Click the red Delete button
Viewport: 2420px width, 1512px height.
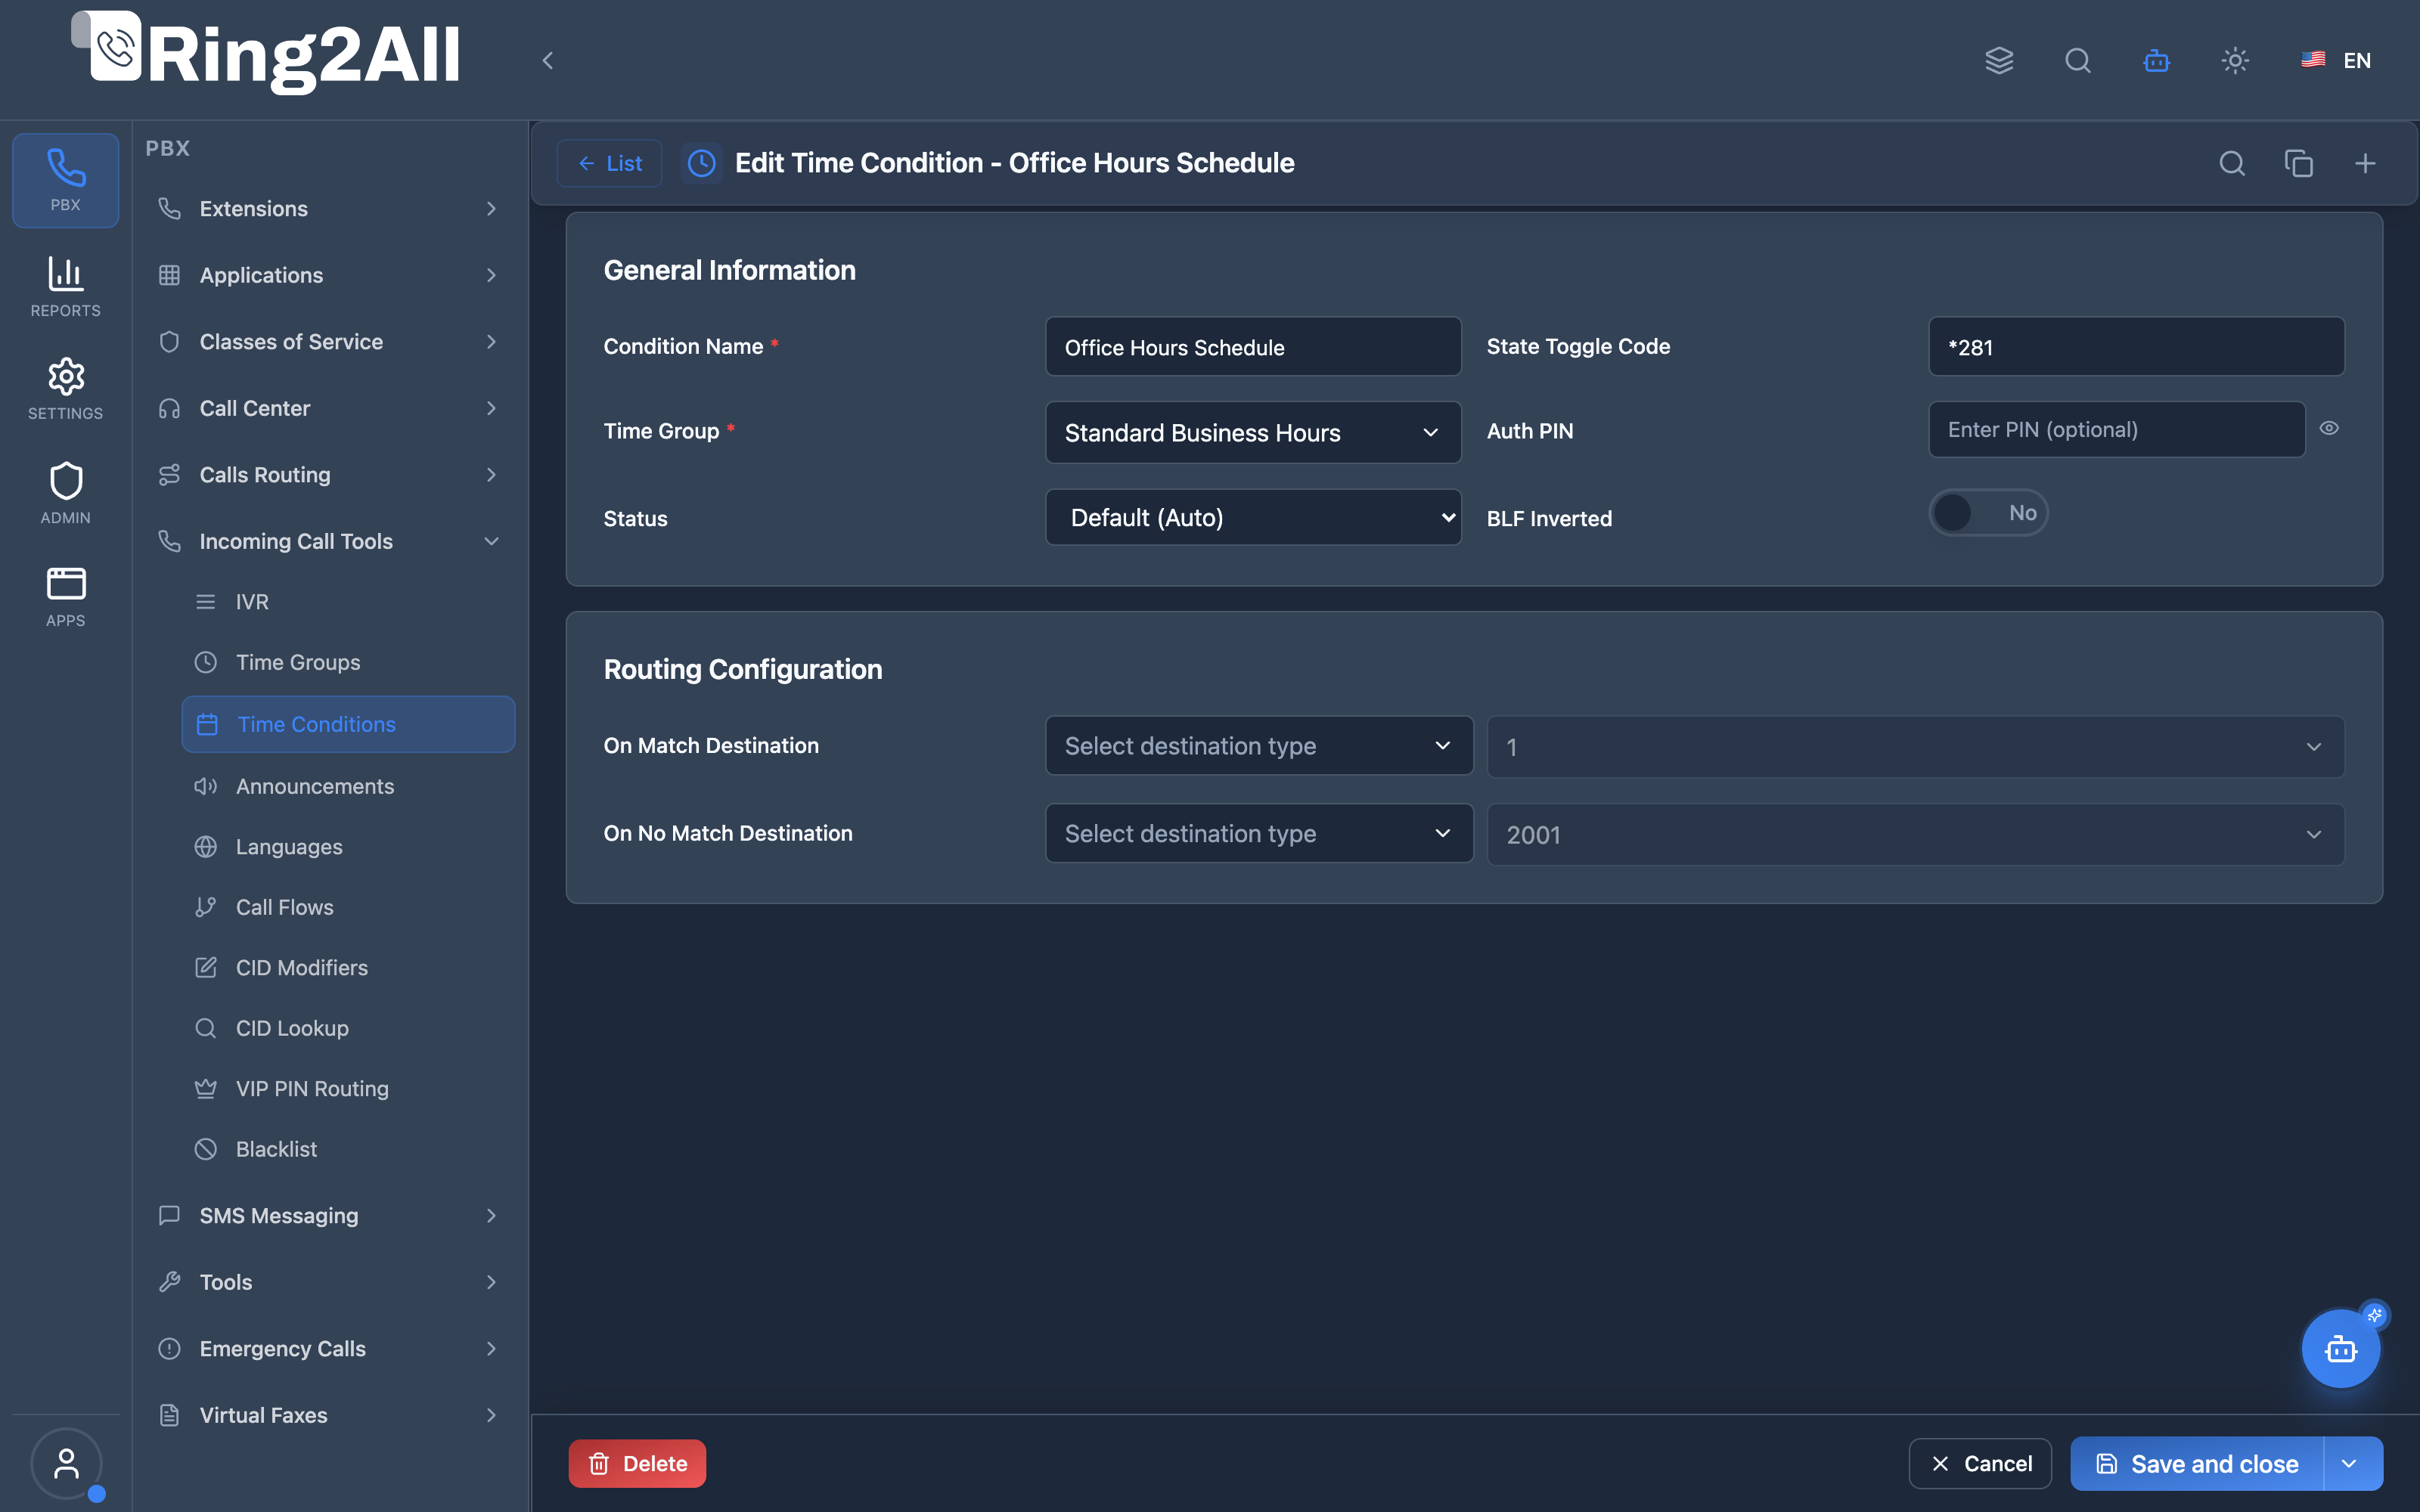click(637, 1464)
